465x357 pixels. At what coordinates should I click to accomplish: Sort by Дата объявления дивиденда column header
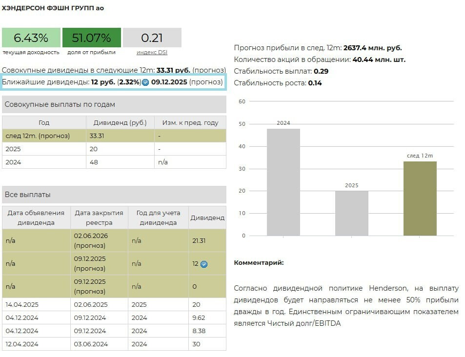tap(36, 218)
